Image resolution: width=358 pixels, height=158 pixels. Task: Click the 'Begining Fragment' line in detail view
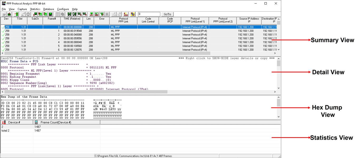[x=56, y=74]
